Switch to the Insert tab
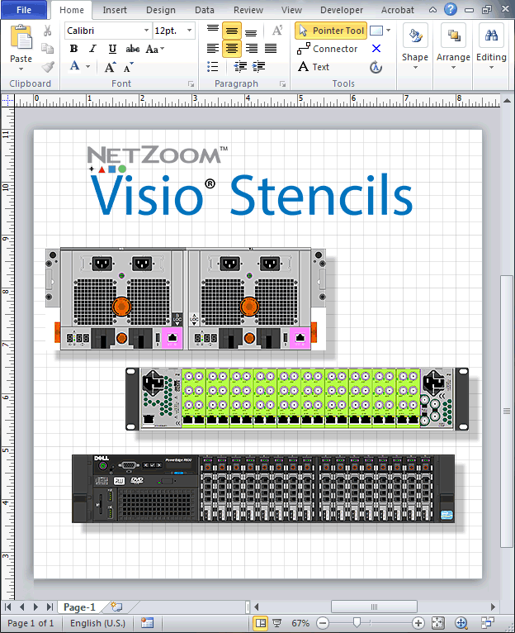 click(115, 10)
